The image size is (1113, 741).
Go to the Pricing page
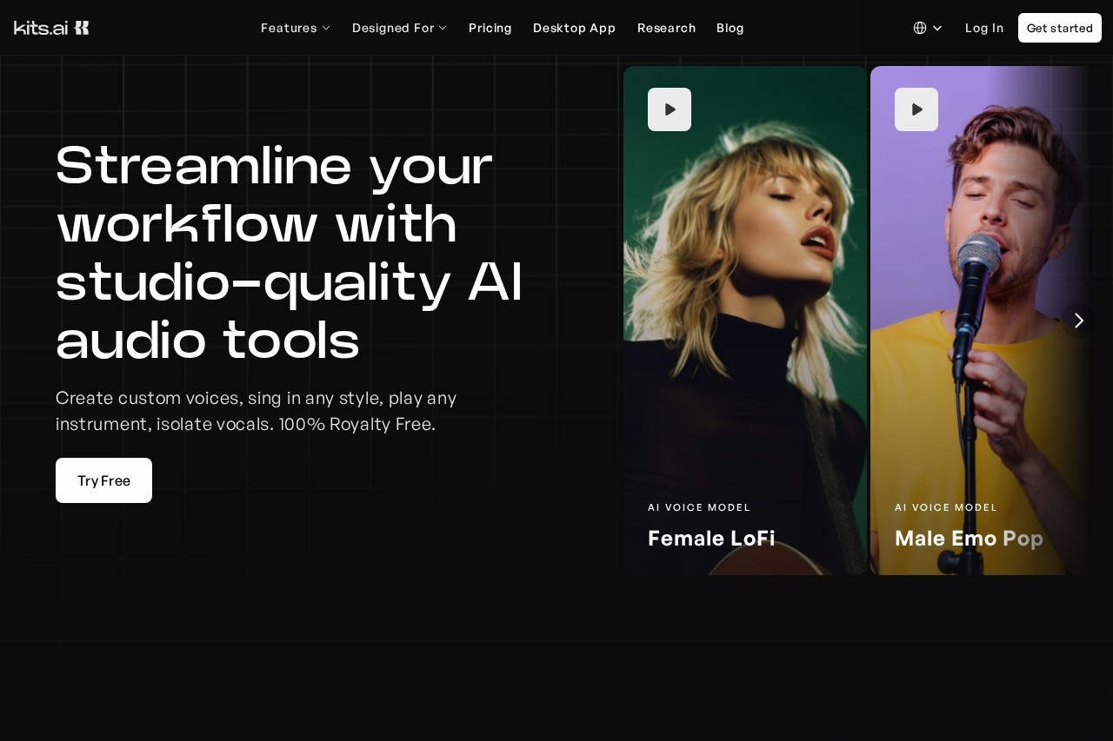(x=490, y=28)
